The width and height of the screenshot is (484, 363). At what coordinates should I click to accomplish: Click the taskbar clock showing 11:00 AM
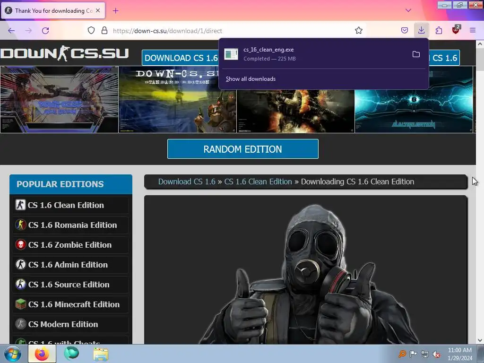[x=459, y=354]
